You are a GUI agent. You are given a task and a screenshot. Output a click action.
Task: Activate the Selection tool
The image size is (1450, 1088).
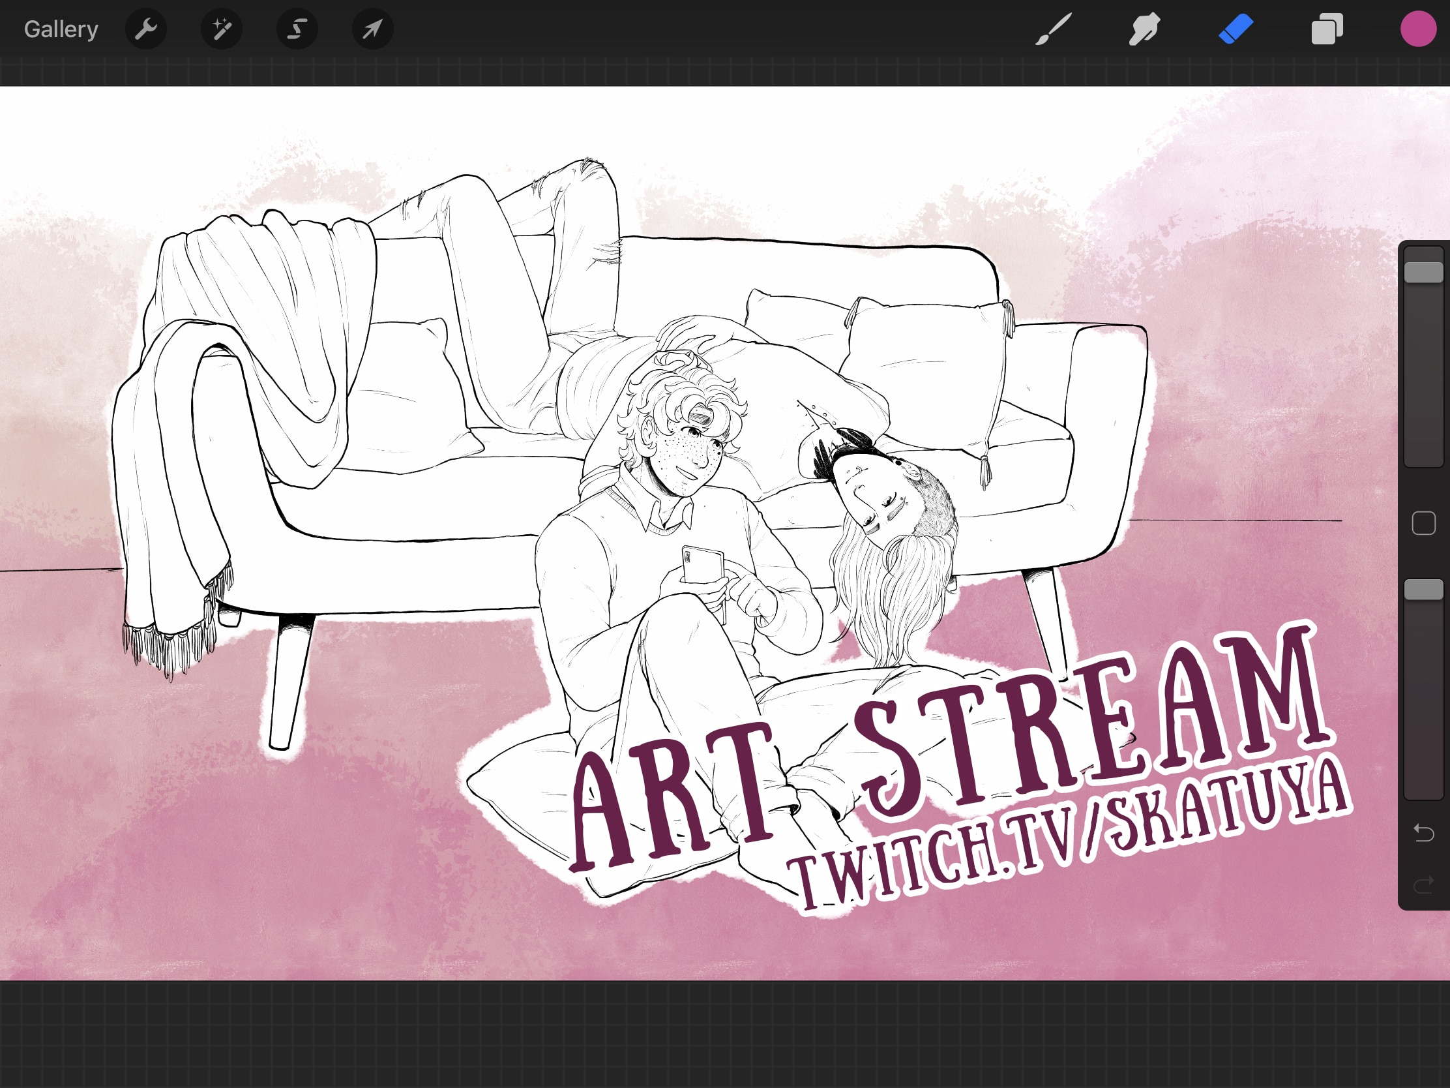297,29
